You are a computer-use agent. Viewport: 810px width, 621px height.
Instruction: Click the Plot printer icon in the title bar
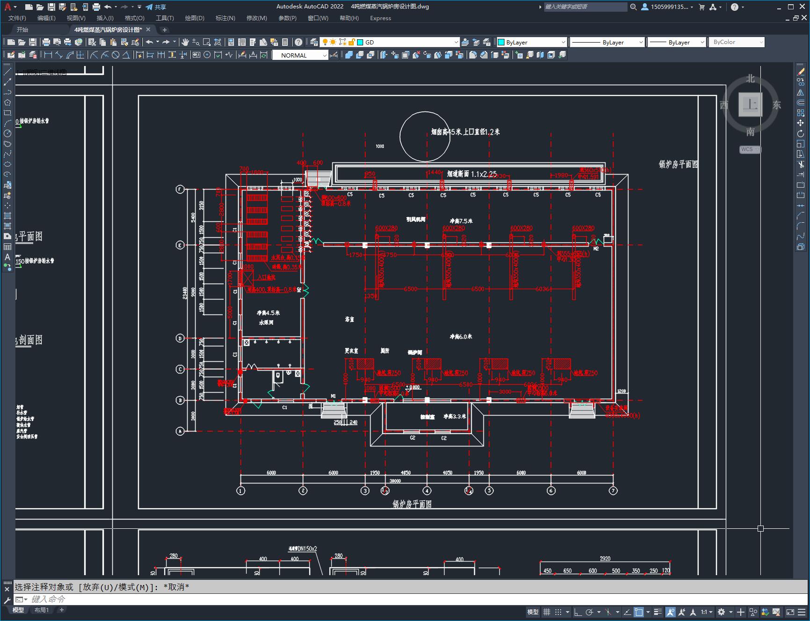[96, 7]
